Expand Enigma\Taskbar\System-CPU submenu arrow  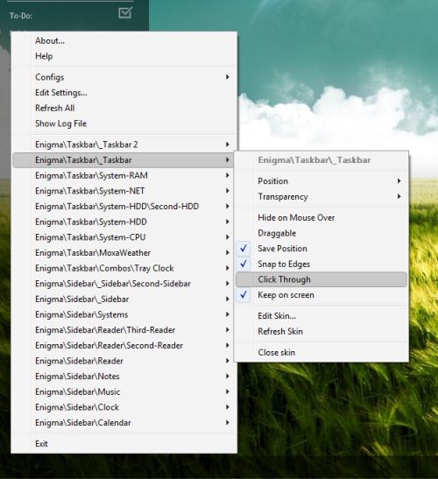pyautogui.click(x=228, y=237)
